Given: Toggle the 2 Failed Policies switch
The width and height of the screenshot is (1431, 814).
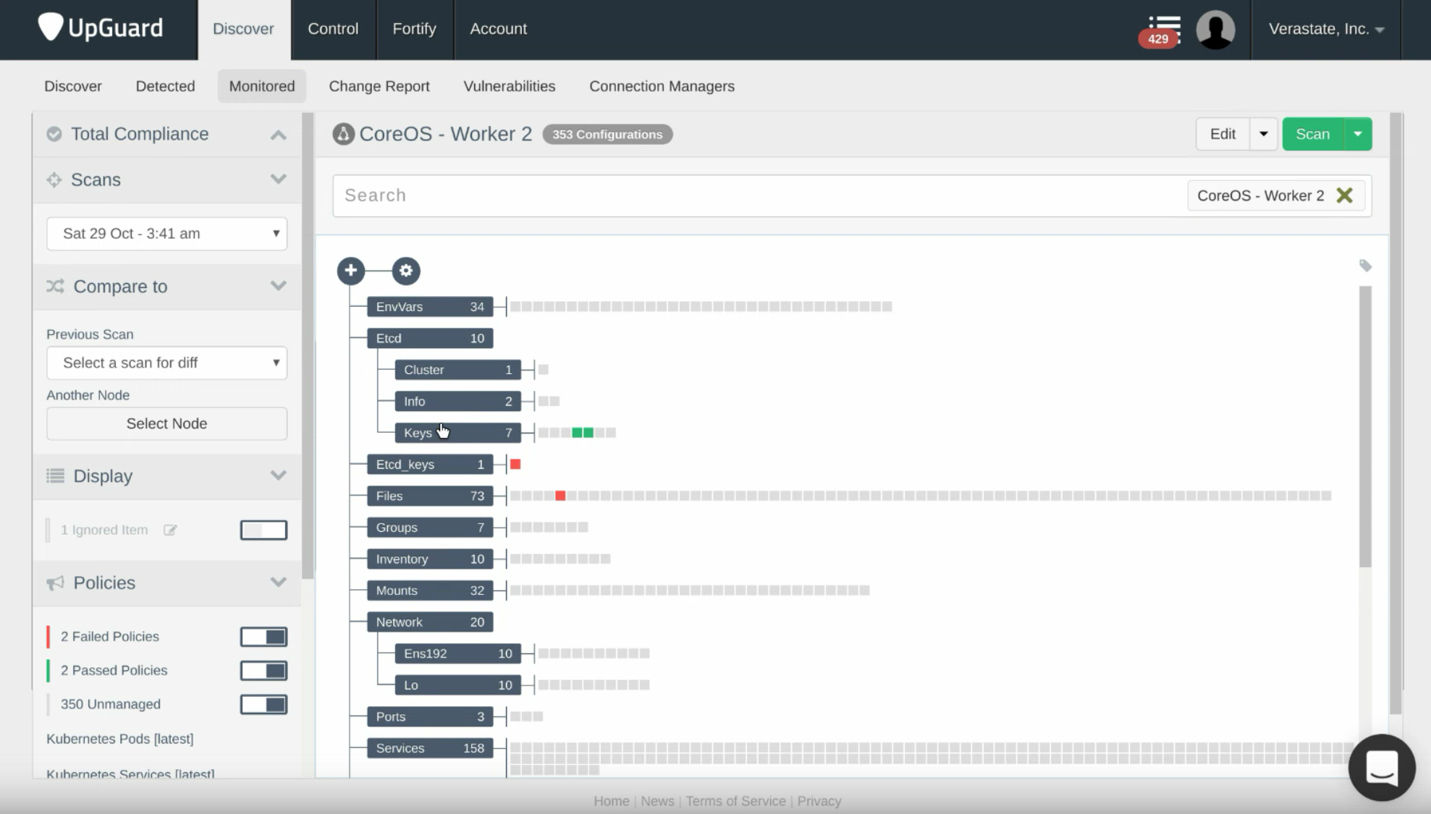Looking at the screenshot, I should pyautogui.click(x=263, y=637).
